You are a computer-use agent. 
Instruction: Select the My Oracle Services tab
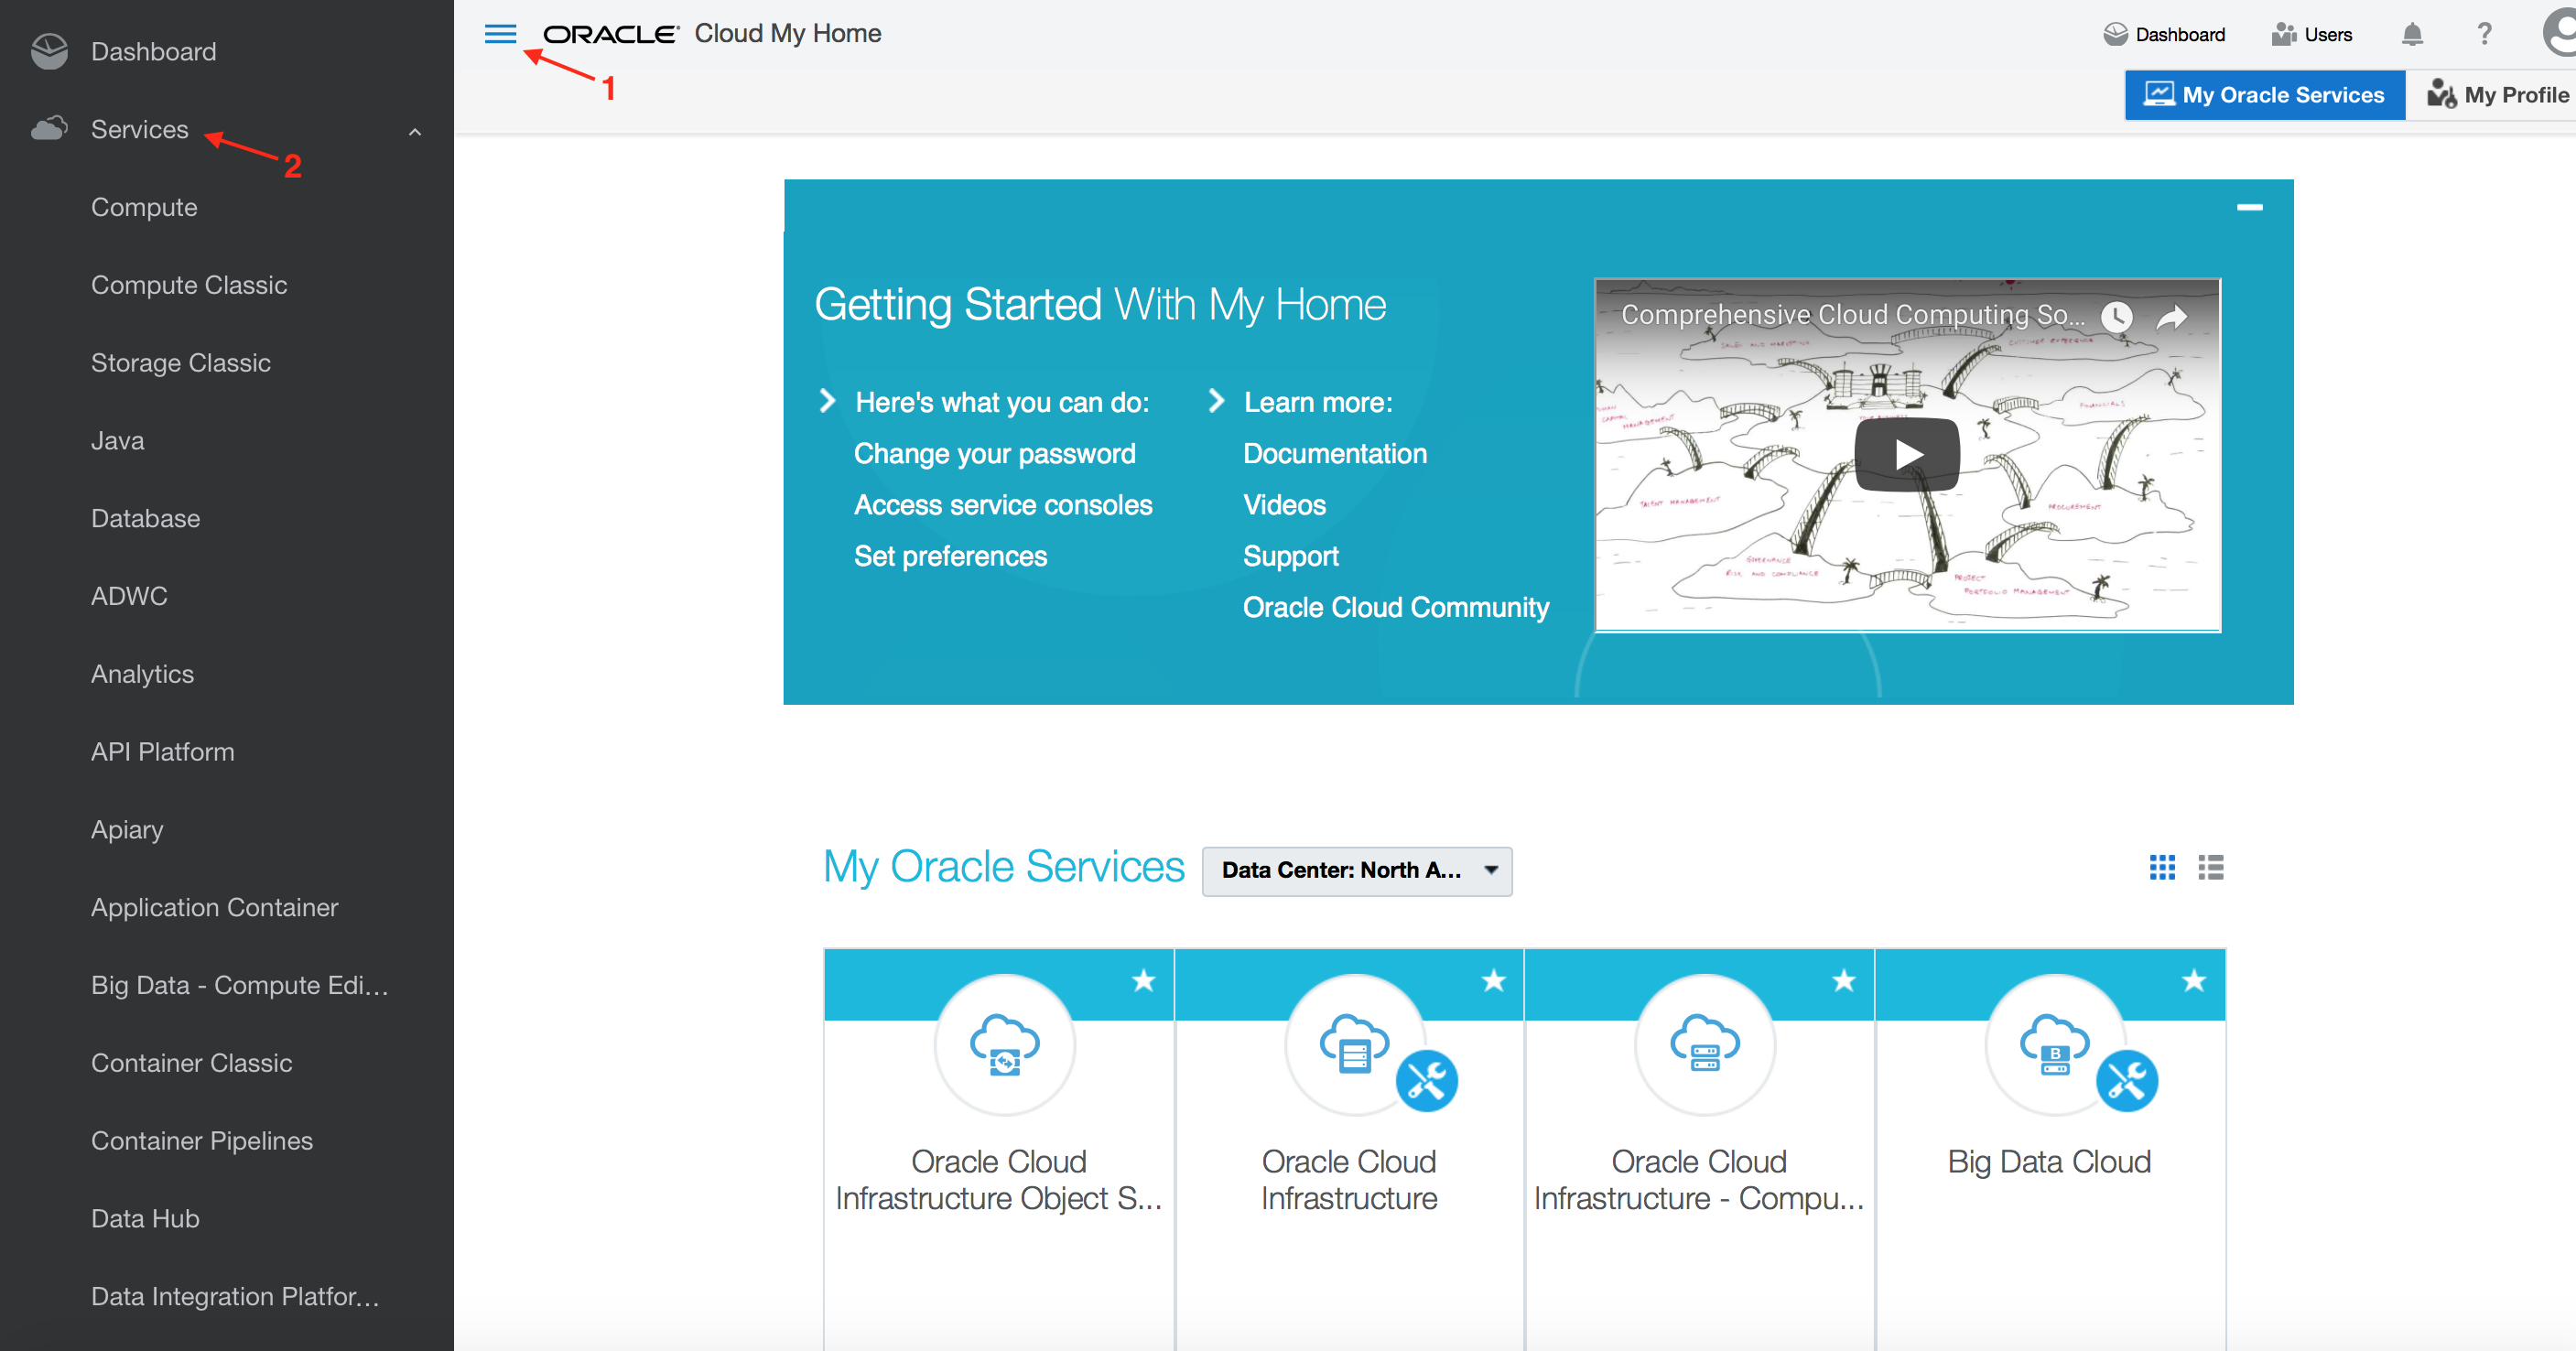[2265, 95]
